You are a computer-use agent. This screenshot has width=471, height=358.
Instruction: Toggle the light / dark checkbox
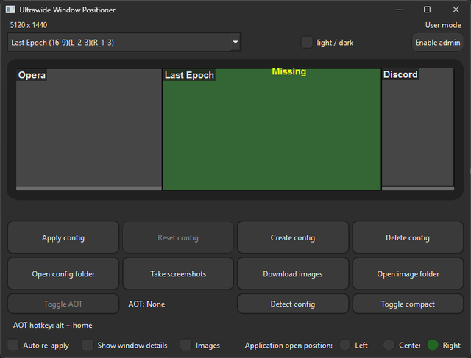pos(307,43)
